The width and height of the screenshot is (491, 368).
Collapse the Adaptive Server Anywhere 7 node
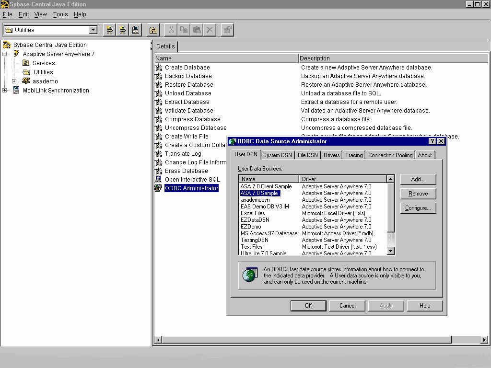(x=5, y=54)
